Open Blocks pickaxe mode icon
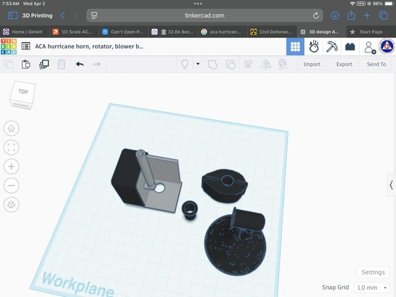 [x=332, y=47]
